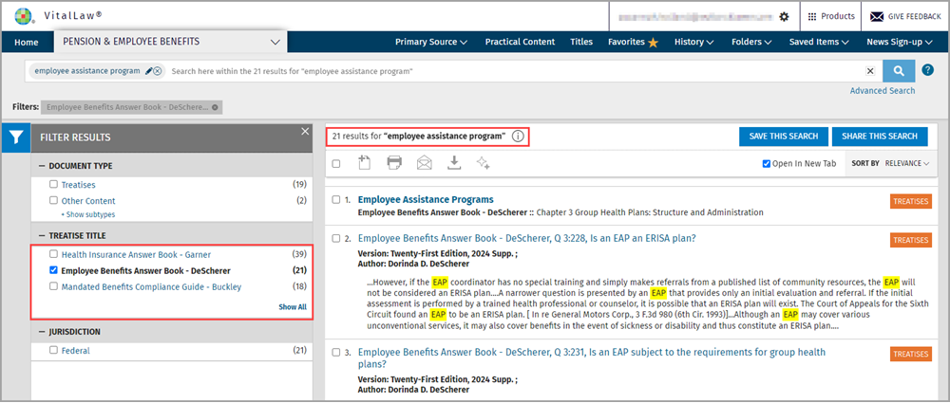Select result 1 checkbox
Viewport: 950px width, 403px height.
point(336,200)
